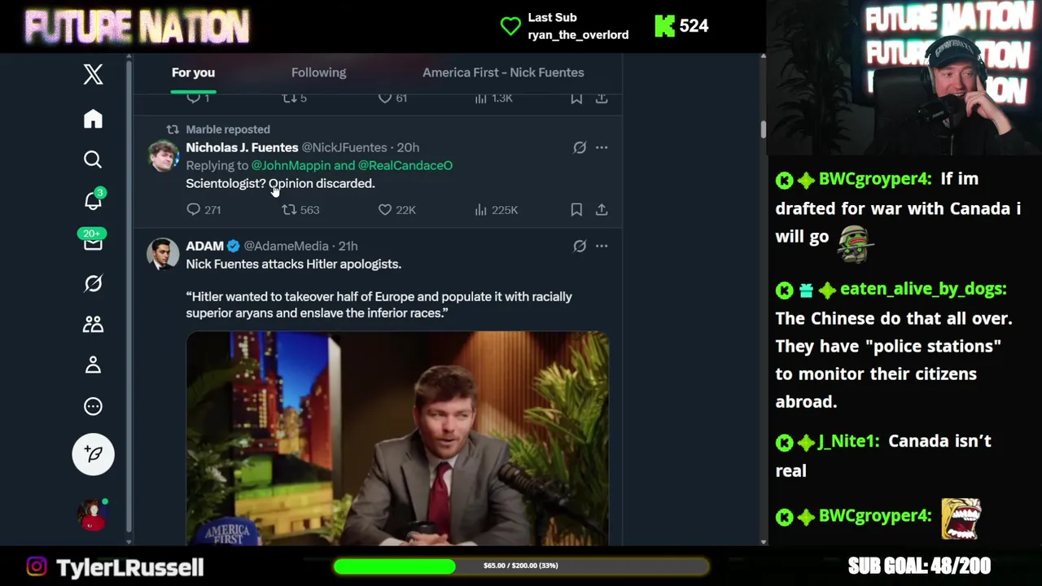
Task: Open the @RealCandaceO mention link
Action: click(405, 165)
